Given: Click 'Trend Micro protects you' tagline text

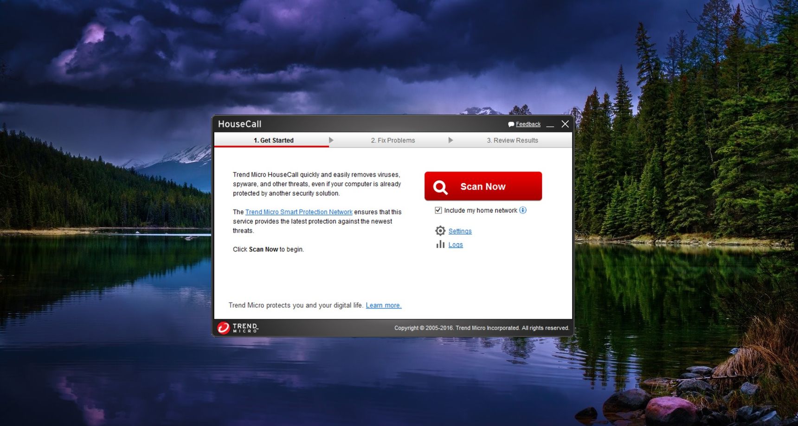Looking at the screenshot, I should pyautogui.click(x=296, y=305).
